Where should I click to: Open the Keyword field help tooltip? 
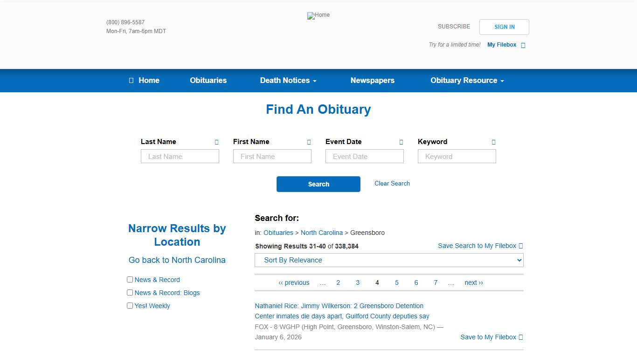pyautogui.click(x=493, y=142)
